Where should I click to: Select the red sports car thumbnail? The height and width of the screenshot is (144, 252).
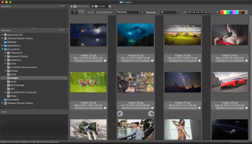229,82
